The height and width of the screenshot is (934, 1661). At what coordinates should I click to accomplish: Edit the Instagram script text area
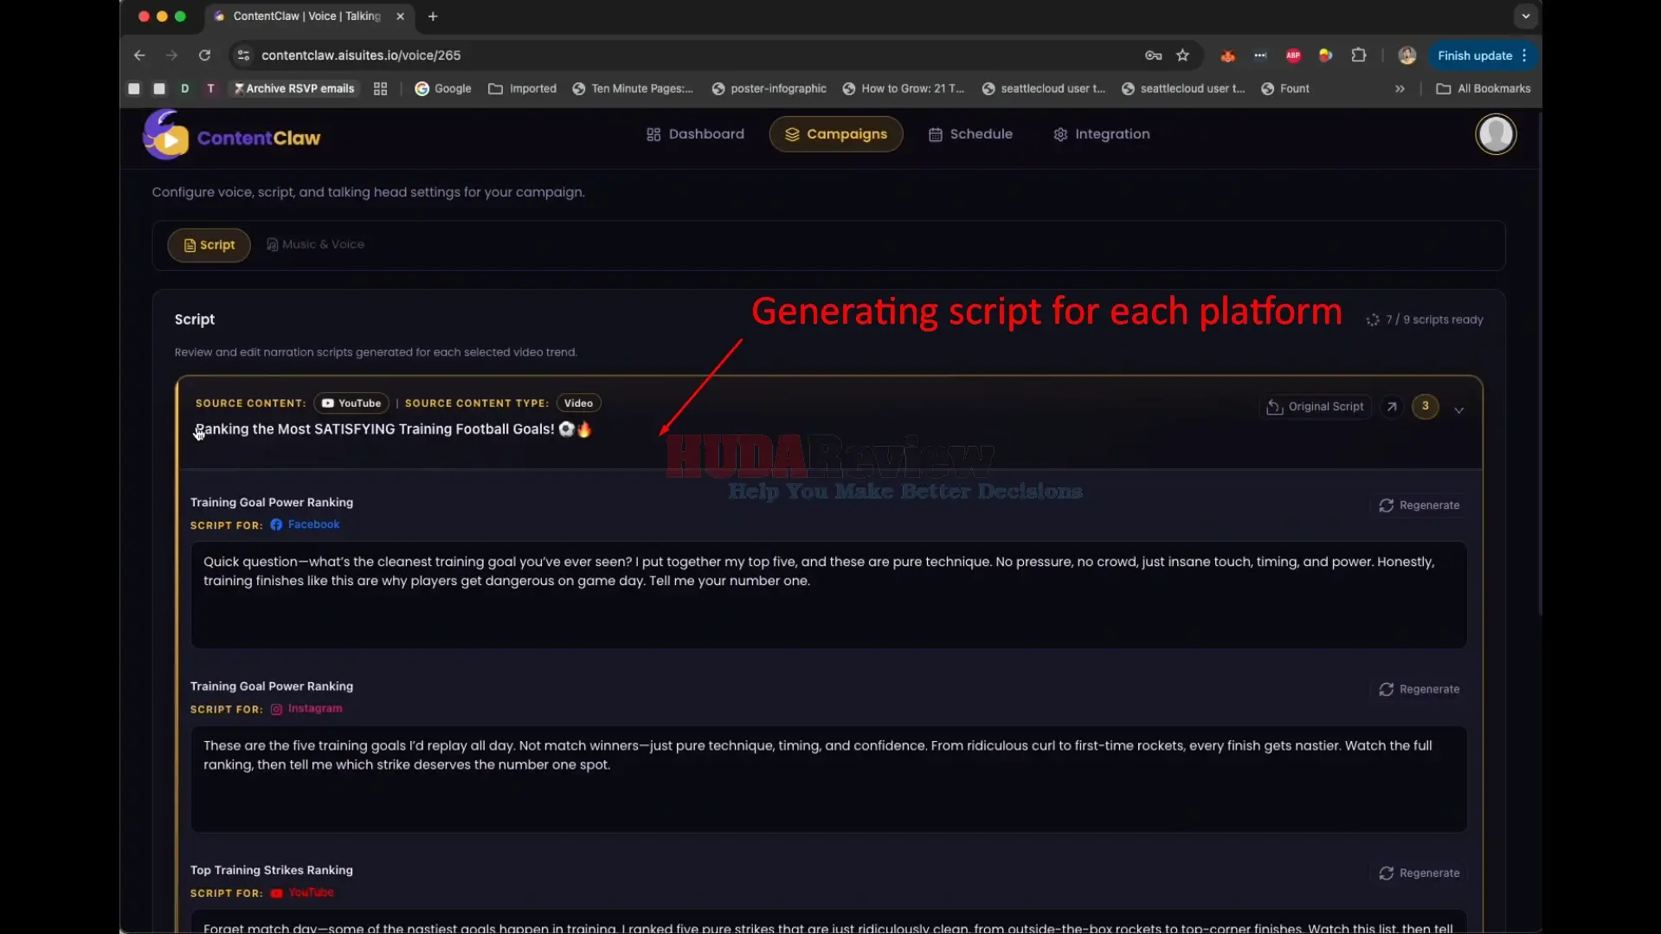pyautogui.click(x=828, y=779)
